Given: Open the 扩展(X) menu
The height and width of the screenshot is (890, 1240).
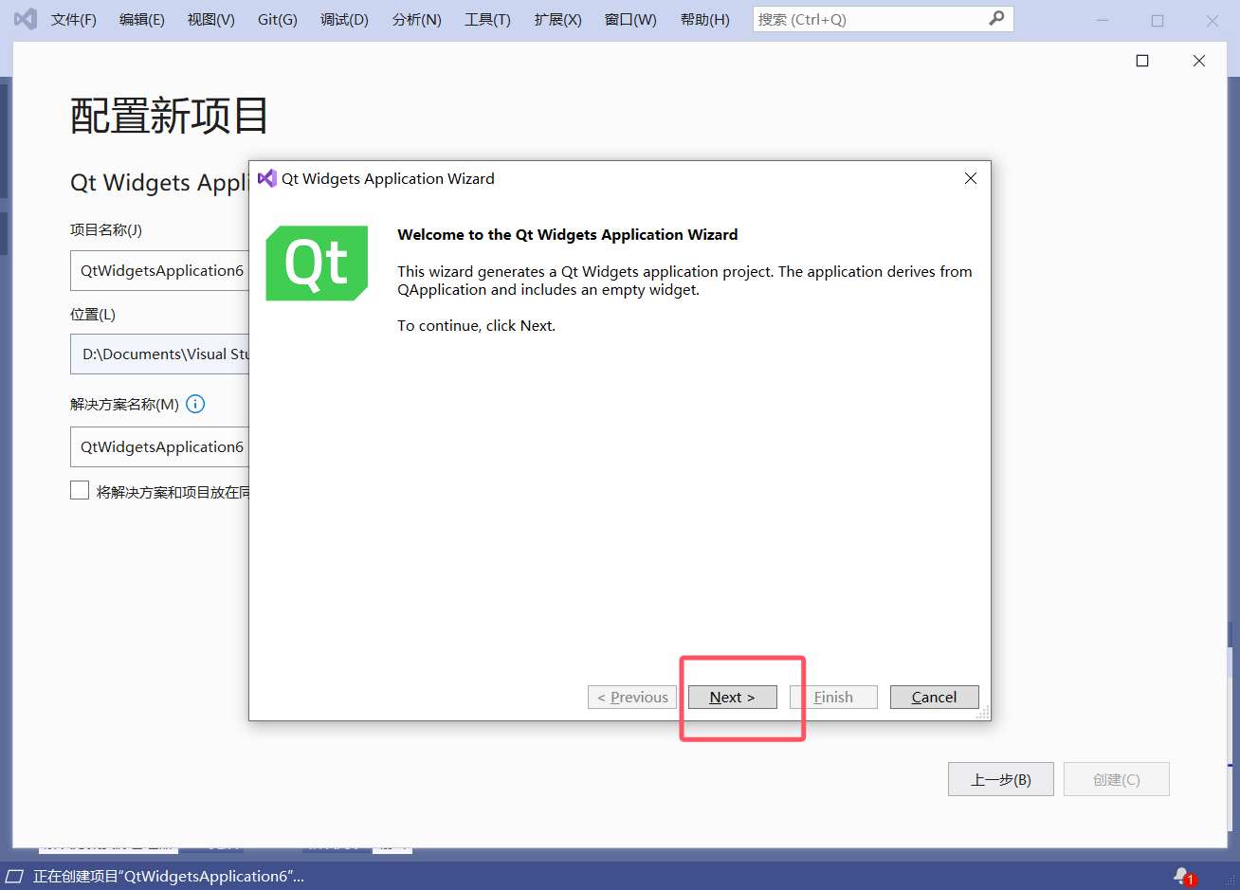Looking at the screenshot, I should tap(557, 19).
